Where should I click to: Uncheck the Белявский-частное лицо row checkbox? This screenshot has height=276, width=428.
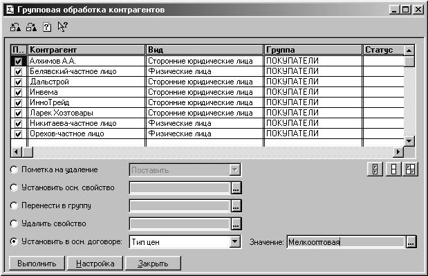point(18,71)
